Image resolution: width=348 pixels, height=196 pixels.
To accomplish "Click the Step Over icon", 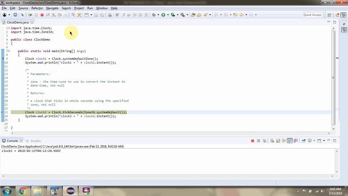I will [x=60, y=15].
